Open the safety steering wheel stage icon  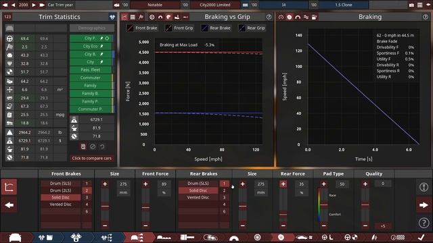tap(351, 238)
